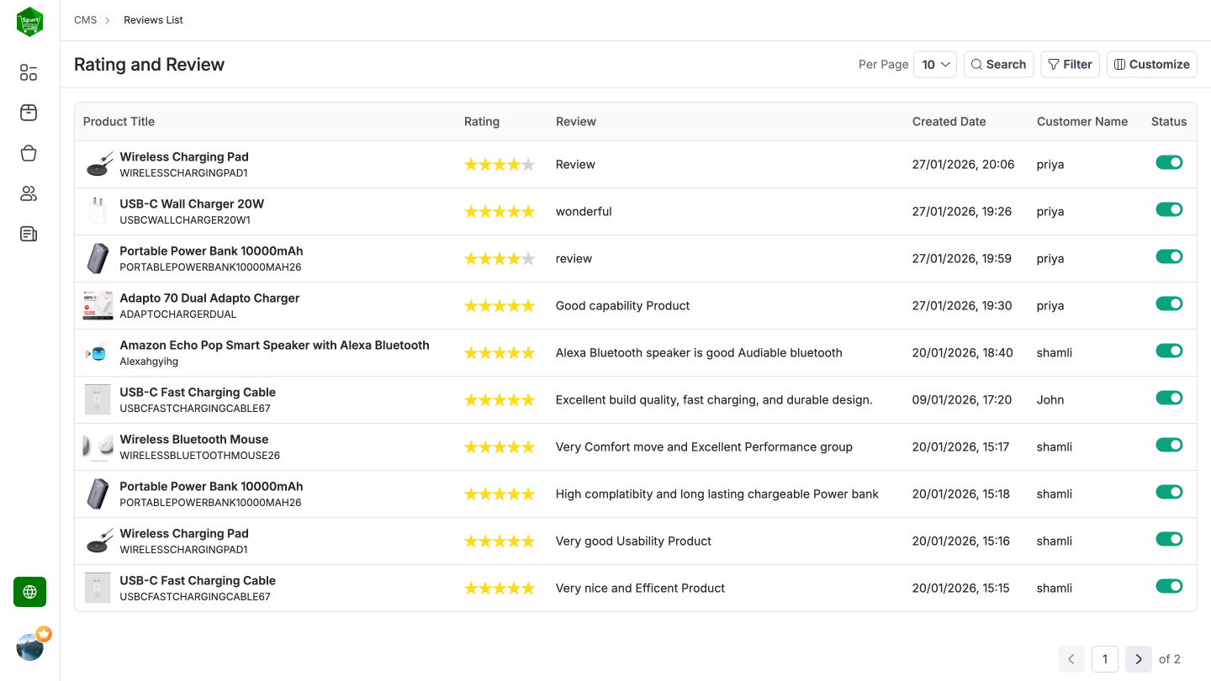The width and height of the screenshot is (1211, 681).
Task: Open the Dashboard grid icon in sidebar
Action: [x=28, y=72]
